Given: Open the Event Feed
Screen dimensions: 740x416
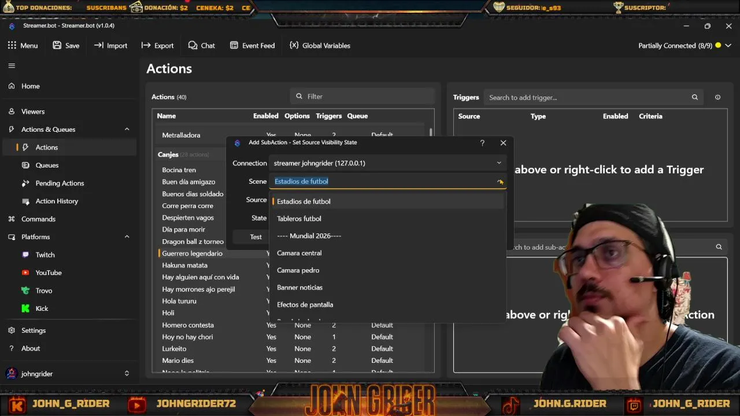Looking at the screenshot, I should pyautogui.click(x=252, y=46).
